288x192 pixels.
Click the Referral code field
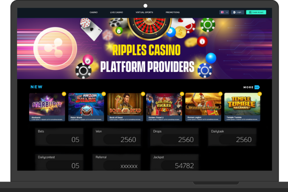pos(122,166)
